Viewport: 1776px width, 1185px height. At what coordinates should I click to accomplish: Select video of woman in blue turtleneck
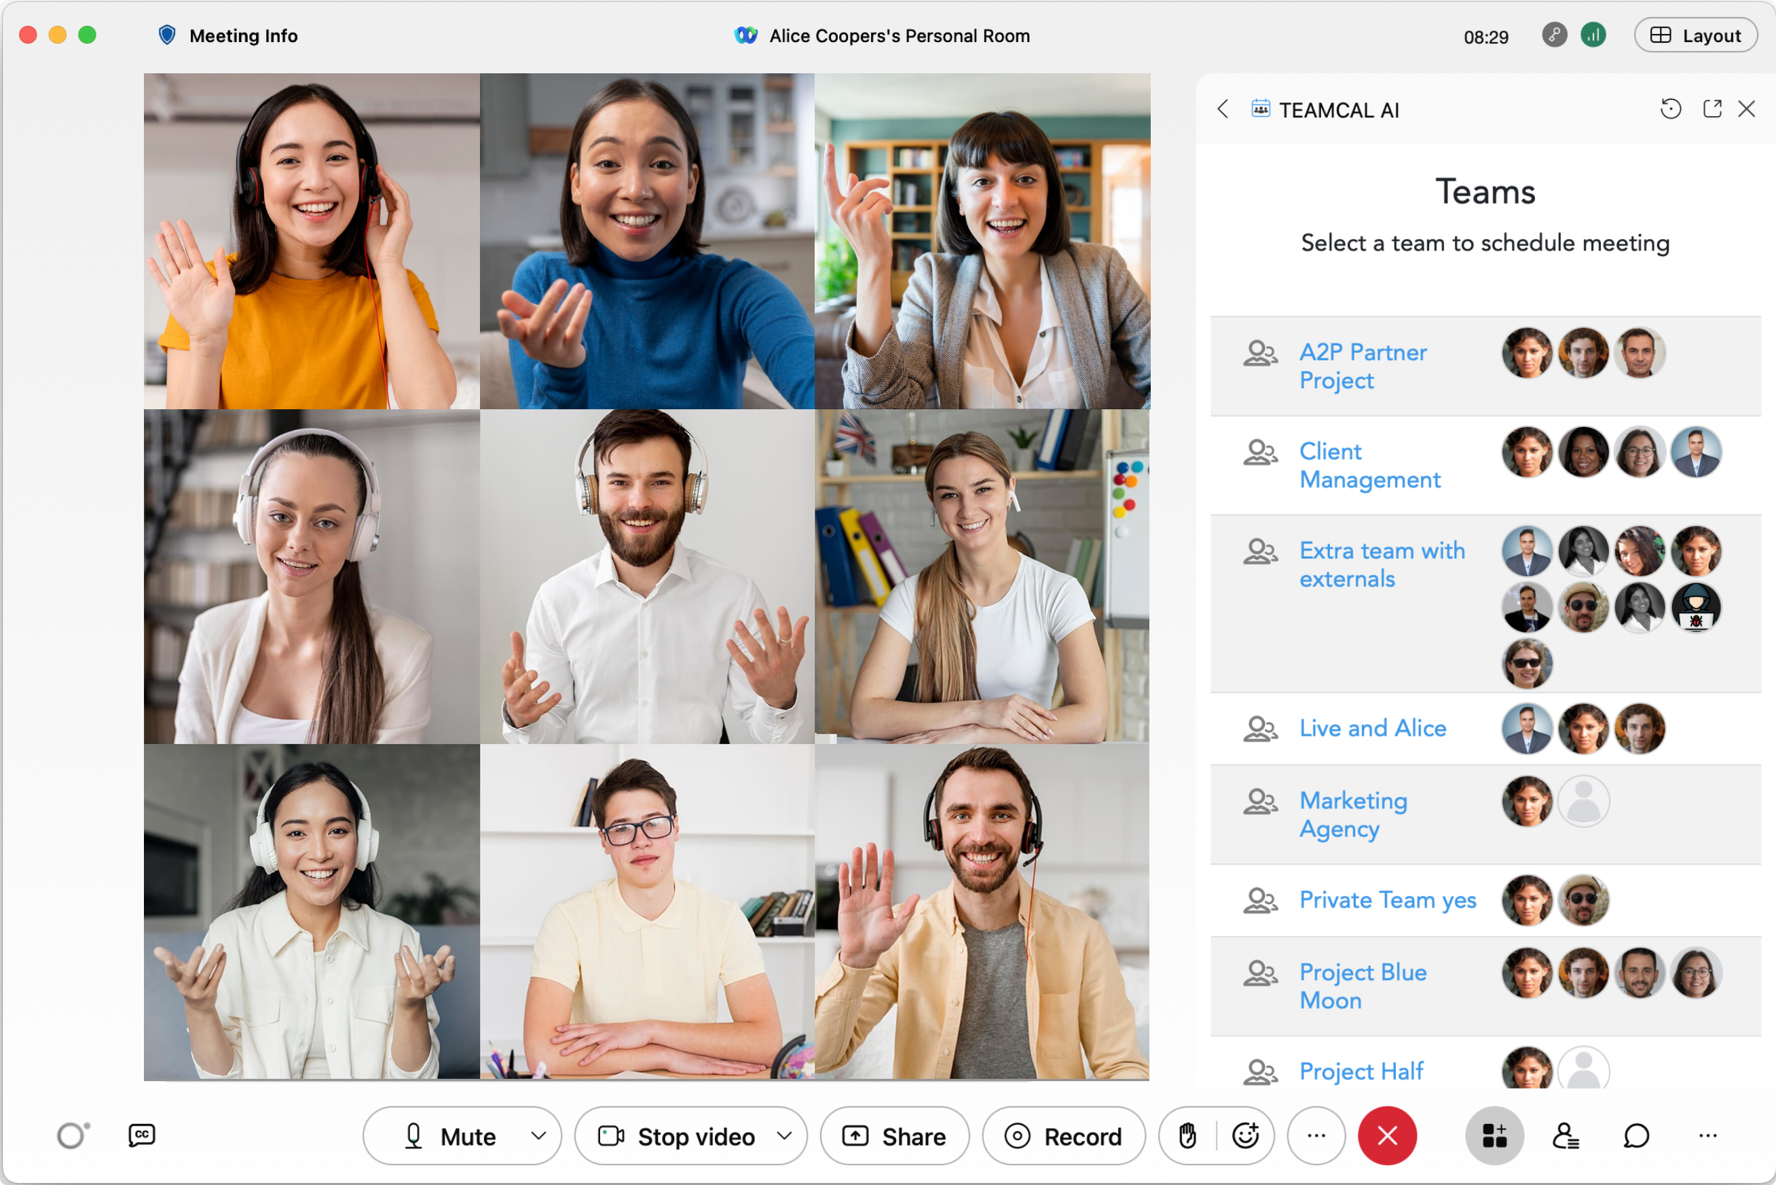tap(647, 241)
